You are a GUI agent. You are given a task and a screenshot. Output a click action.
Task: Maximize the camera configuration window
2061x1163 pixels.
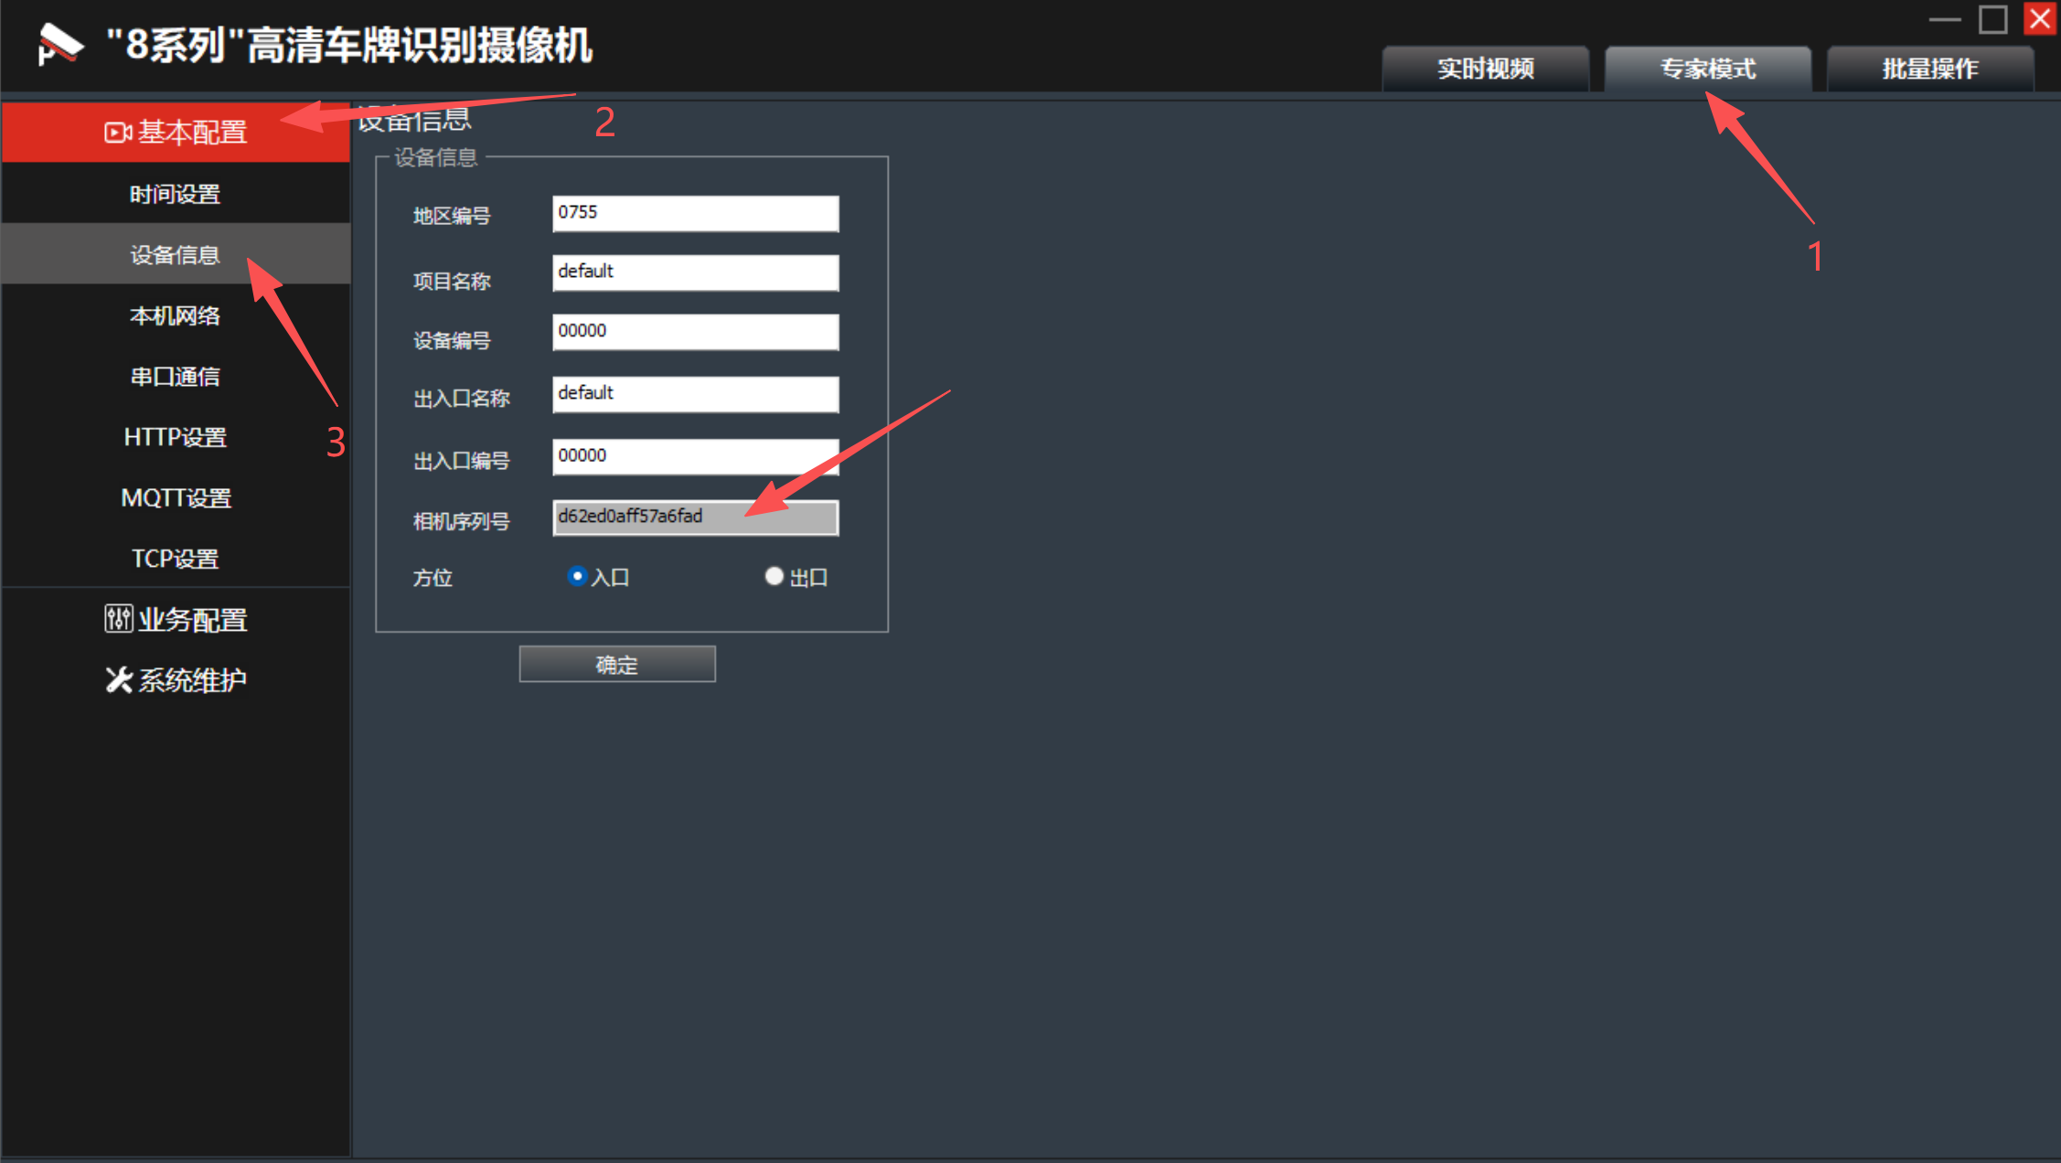1992,19
